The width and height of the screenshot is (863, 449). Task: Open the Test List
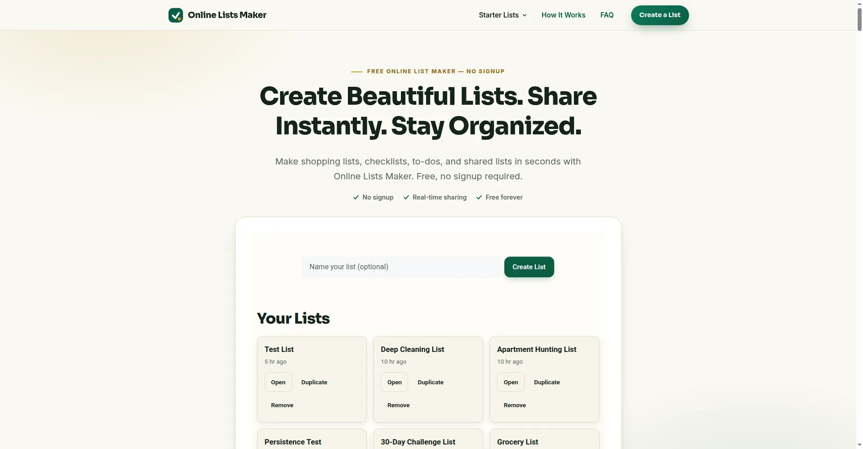point(278,382)
